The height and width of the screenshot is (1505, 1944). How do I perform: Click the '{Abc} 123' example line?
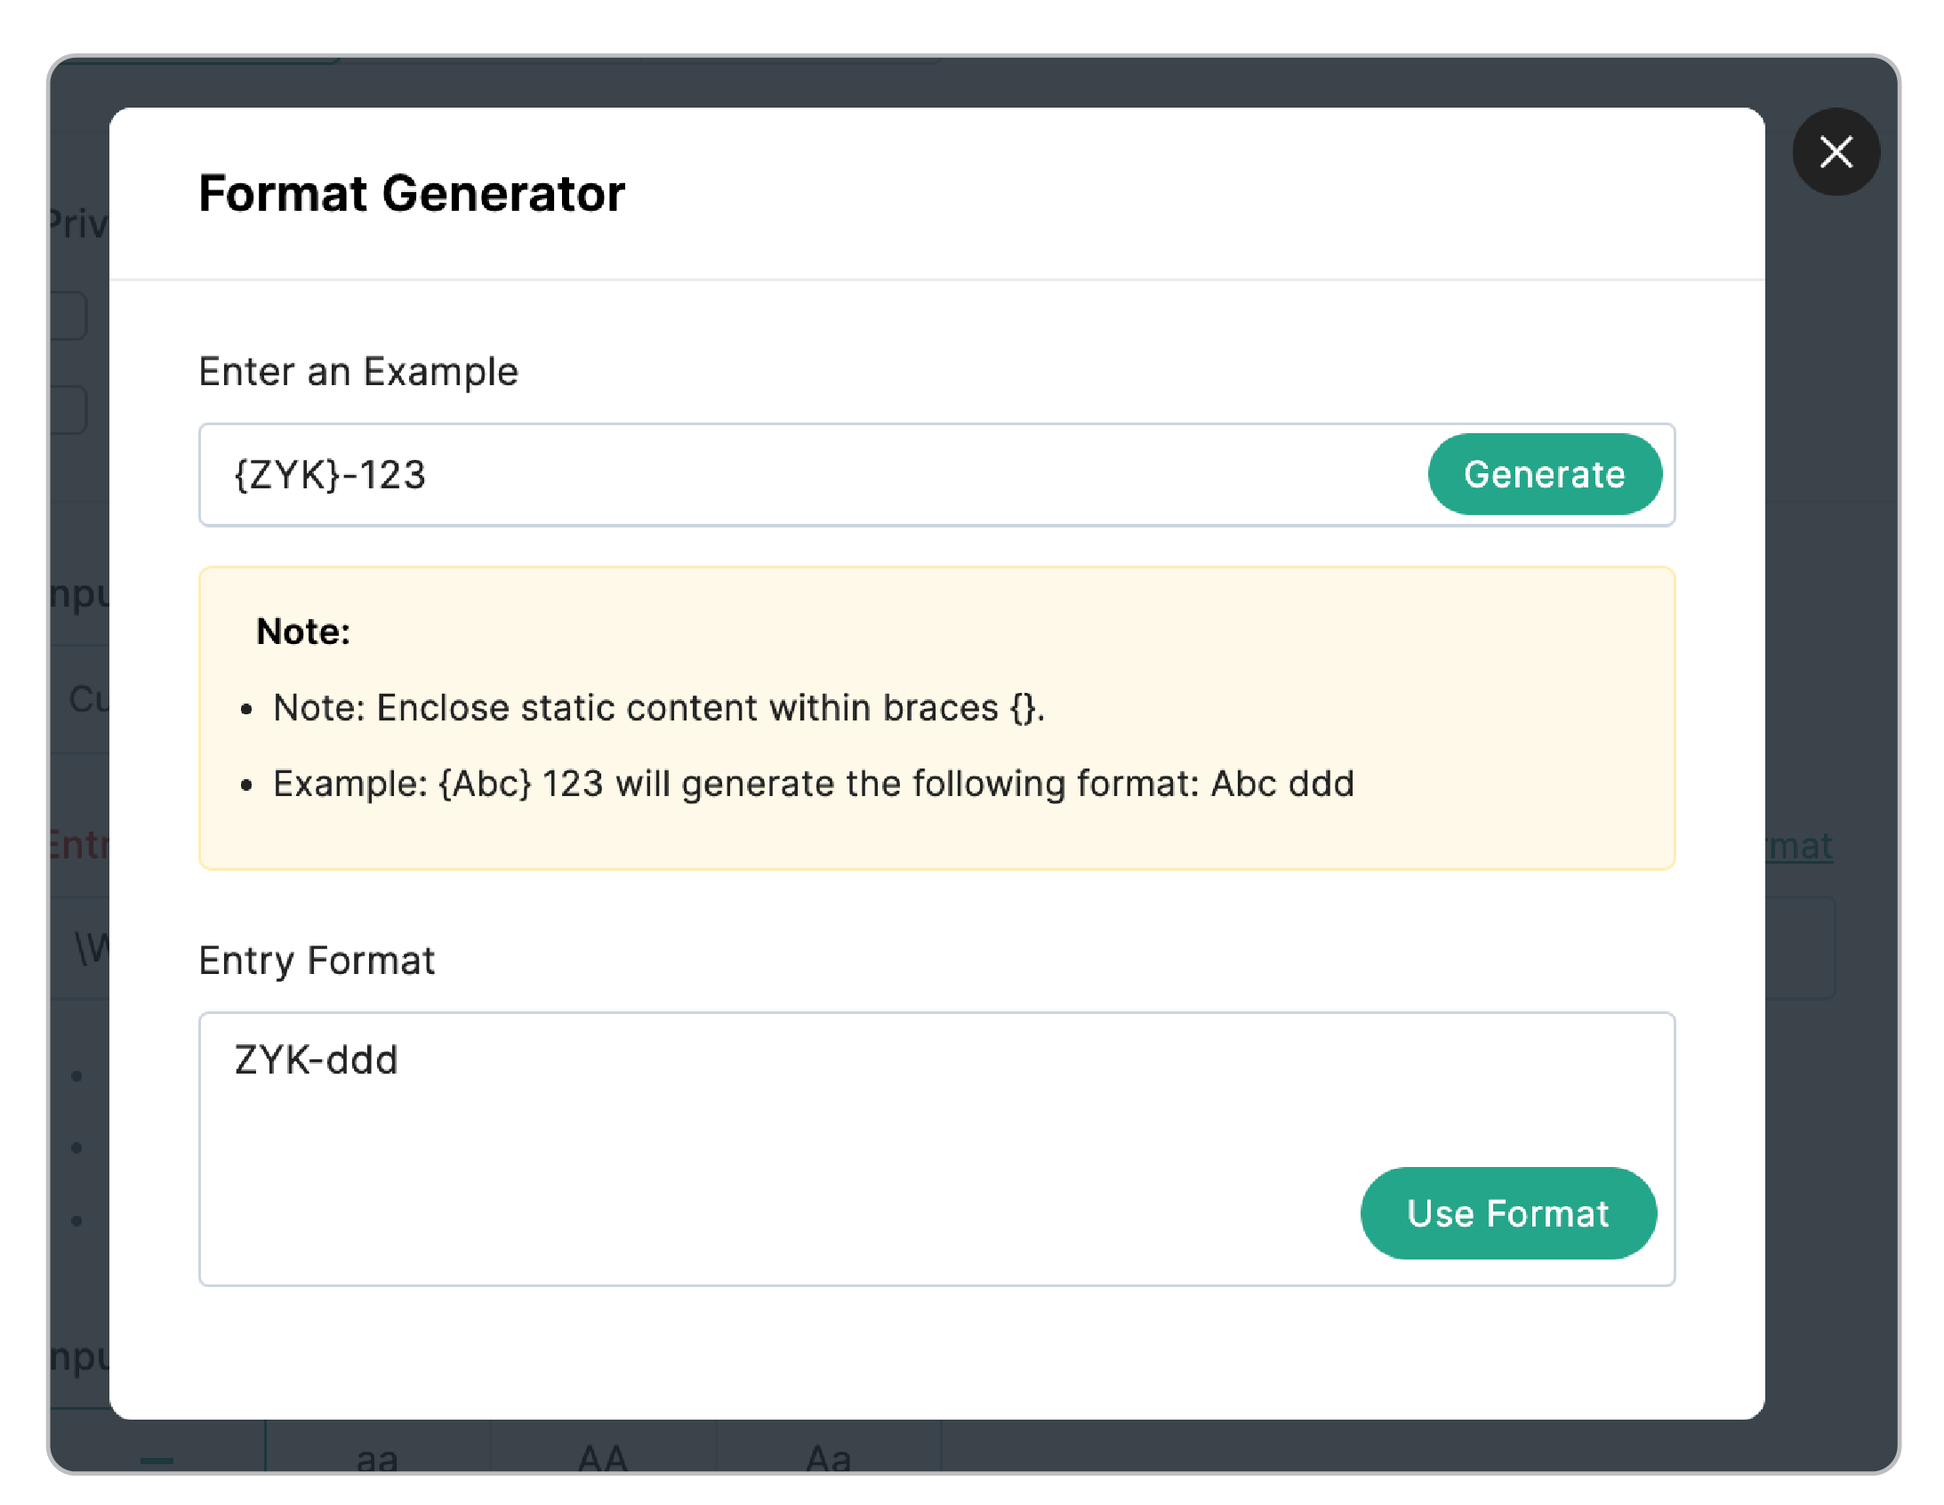pyautogui.click(x=813, y=784)
